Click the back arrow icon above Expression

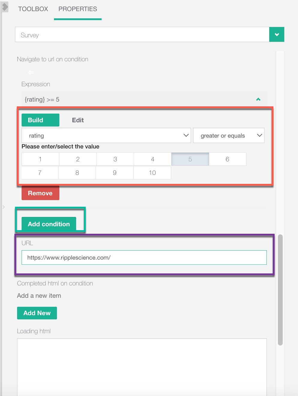[x=31, y=72]
